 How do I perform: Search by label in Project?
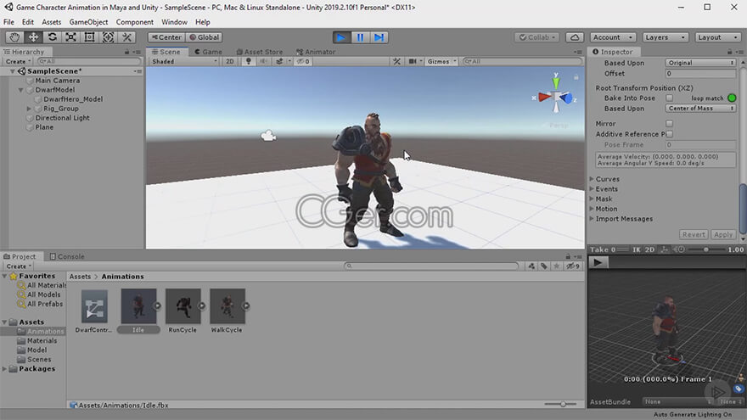coord(543,266)
